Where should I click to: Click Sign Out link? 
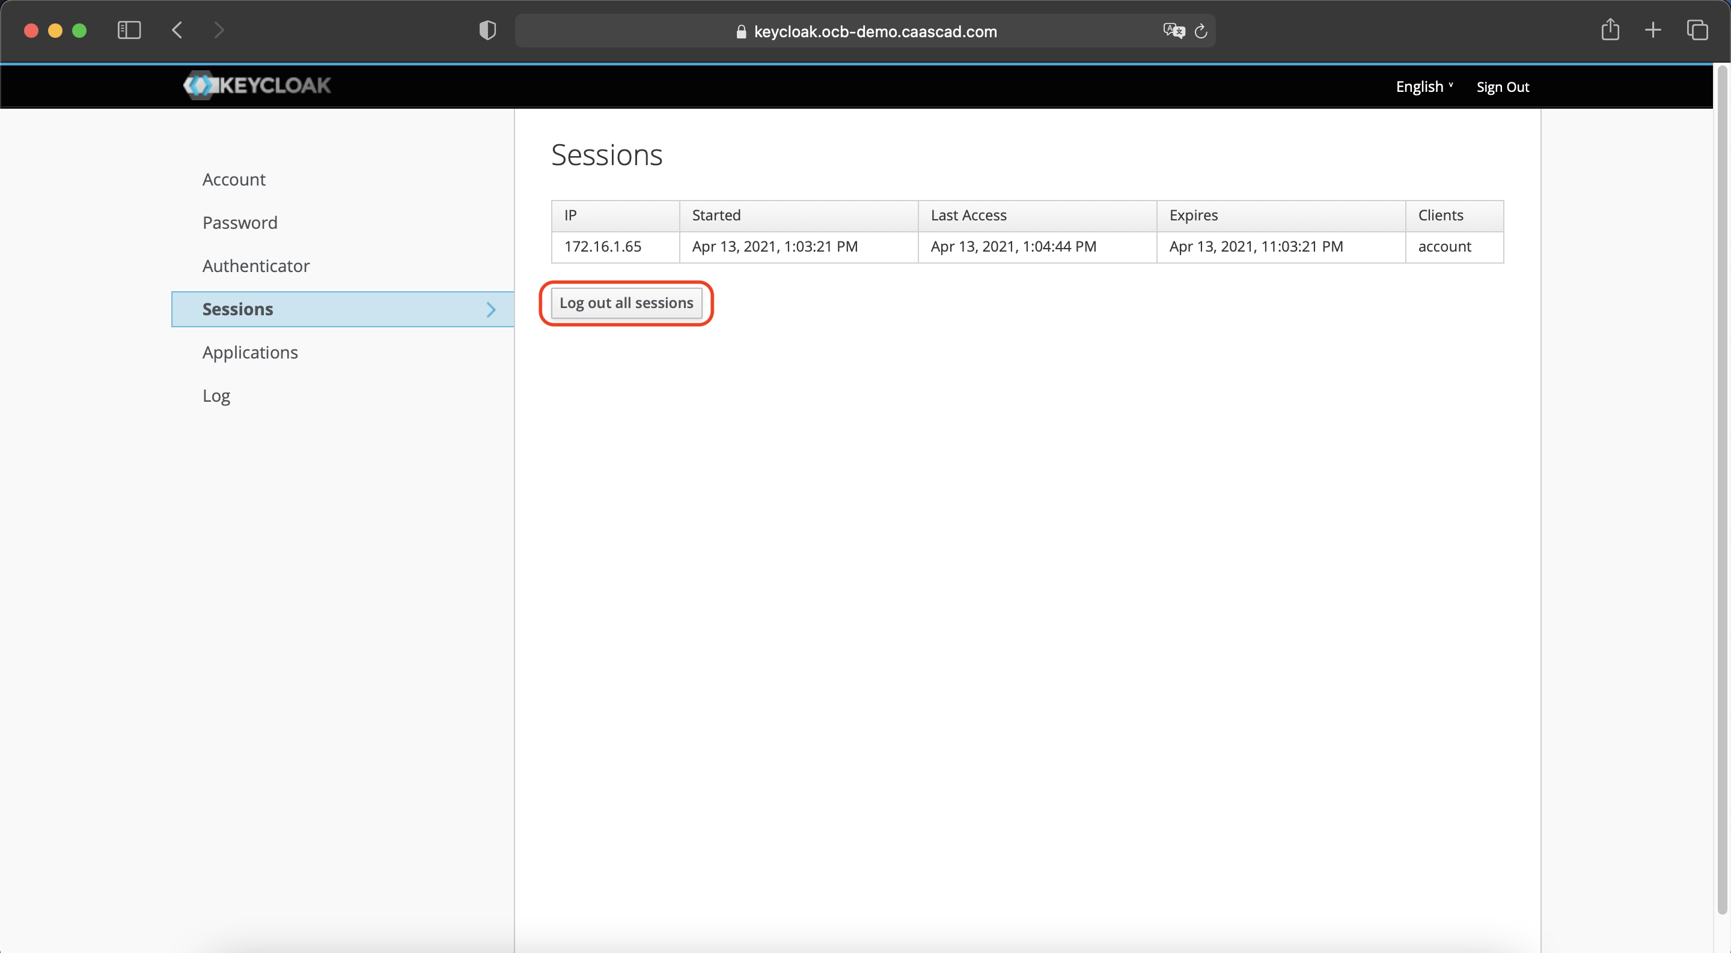(x=1503, y=86)
